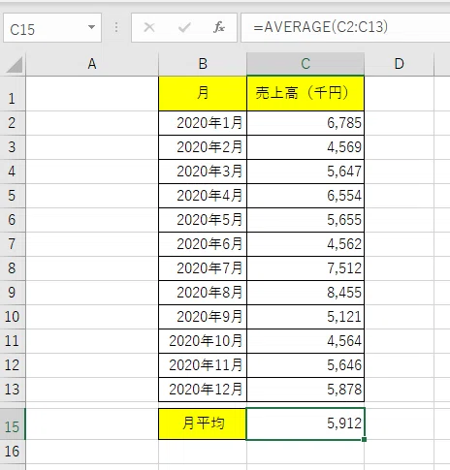450x470 pixels.
Task: Select column D header
Action: [x=400, y=64]
